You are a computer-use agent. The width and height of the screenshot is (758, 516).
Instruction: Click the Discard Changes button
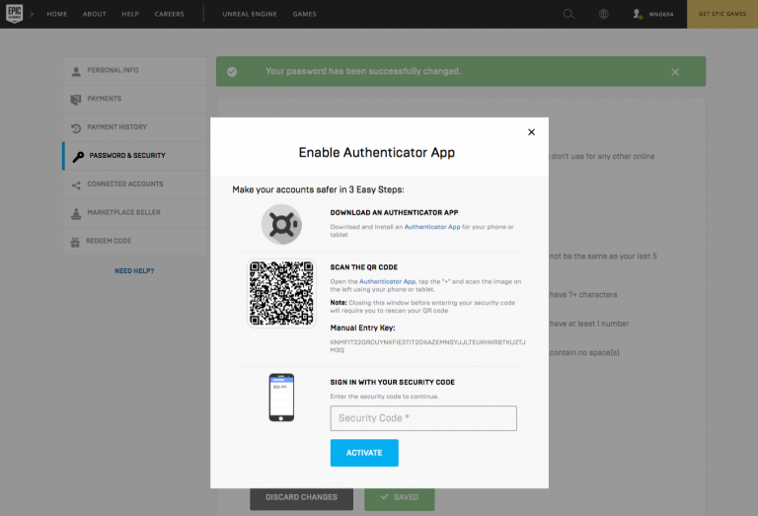click(302, 497)
